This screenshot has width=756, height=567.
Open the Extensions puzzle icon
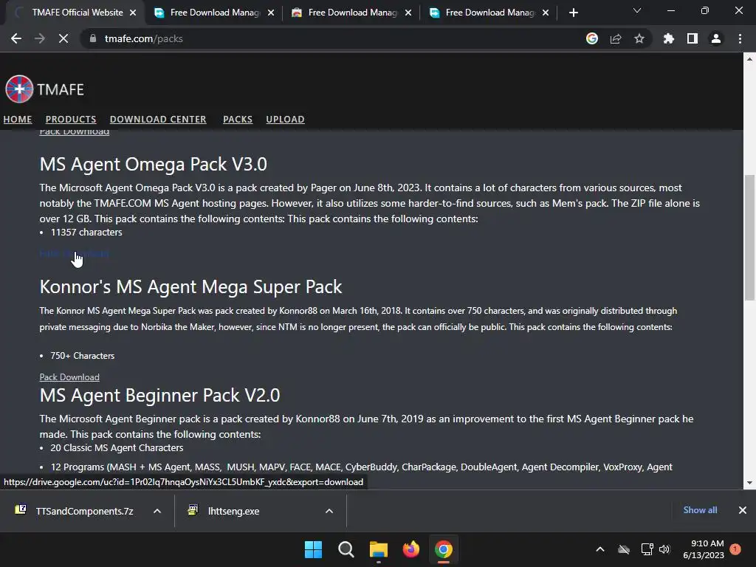(668, 38)
